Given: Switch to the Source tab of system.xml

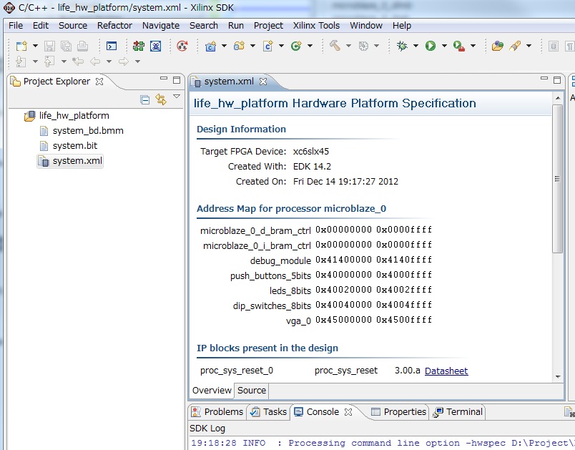Looking at the screenshot, I should pyautogui.click(x=252, y=390).
